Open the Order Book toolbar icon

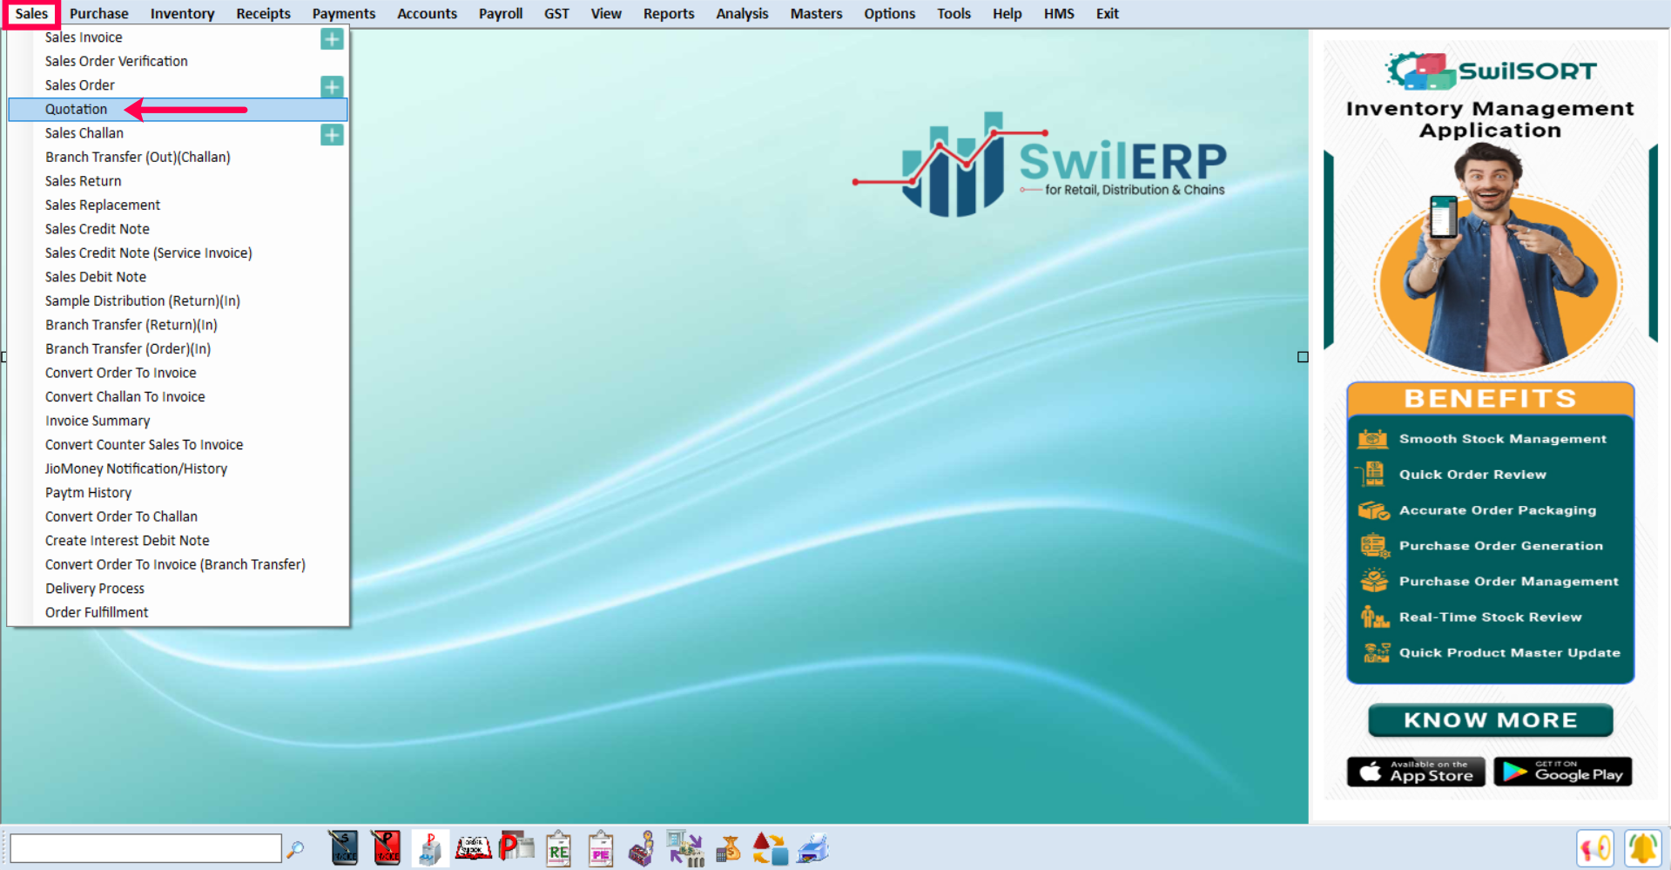click(473, 847)
